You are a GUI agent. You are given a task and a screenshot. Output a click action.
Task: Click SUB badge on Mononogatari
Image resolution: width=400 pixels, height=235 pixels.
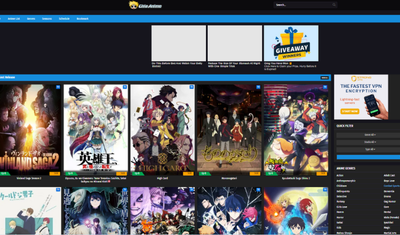click(255, 173)
